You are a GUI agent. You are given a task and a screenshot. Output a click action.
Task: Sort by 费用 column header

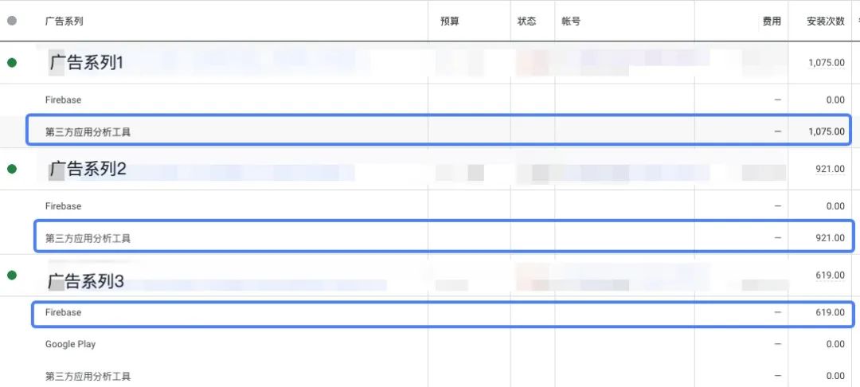(772, 21)
